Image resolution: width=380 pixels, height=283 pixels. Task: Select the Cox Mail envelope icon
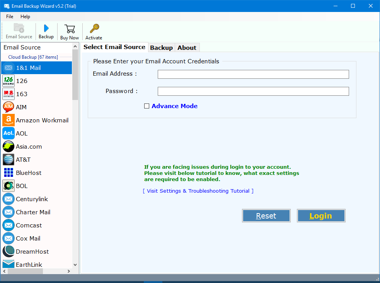[9, 239]
